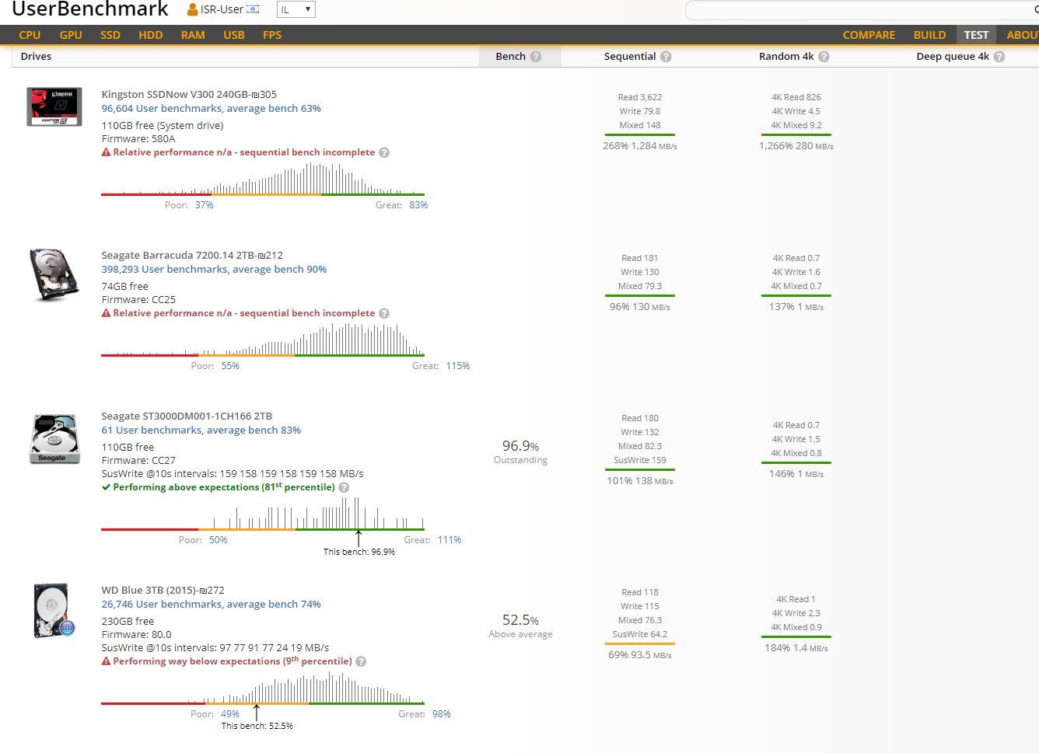Click the Kingston SSD product thumbnail
This screenshot has height=753, width=1039.
(x=54, y=106)
